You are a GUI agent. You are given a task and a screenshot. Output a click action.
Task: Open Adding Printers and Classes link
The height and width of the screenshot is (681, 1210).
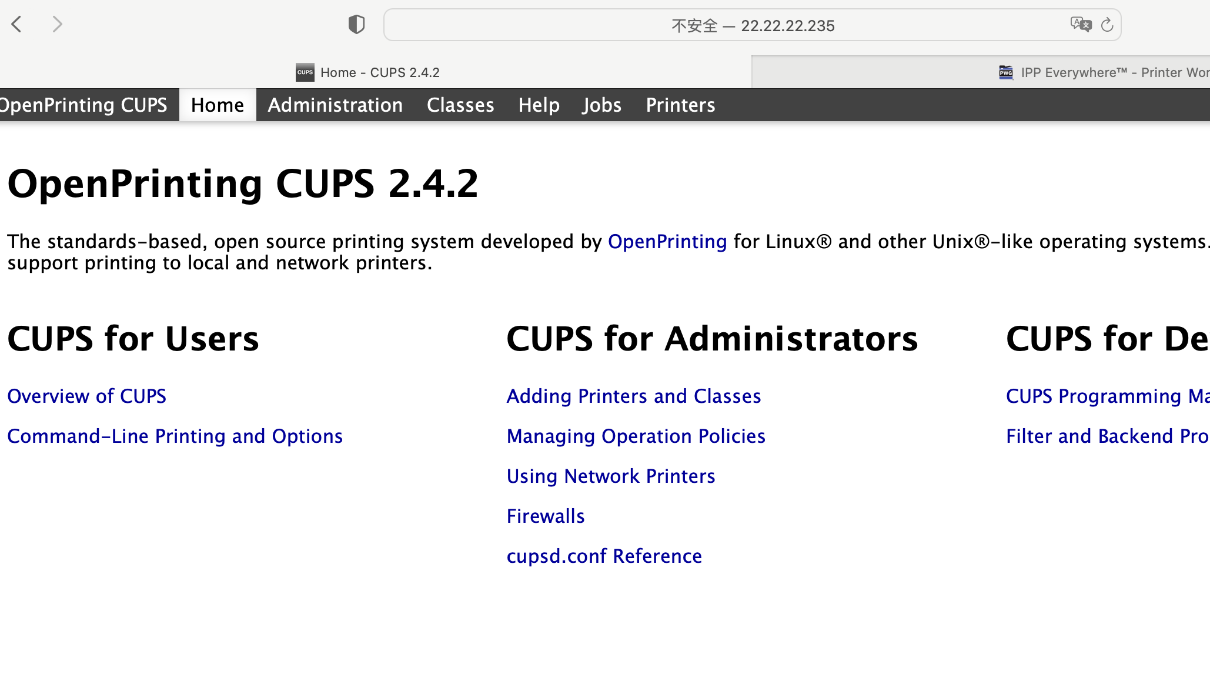634,396
